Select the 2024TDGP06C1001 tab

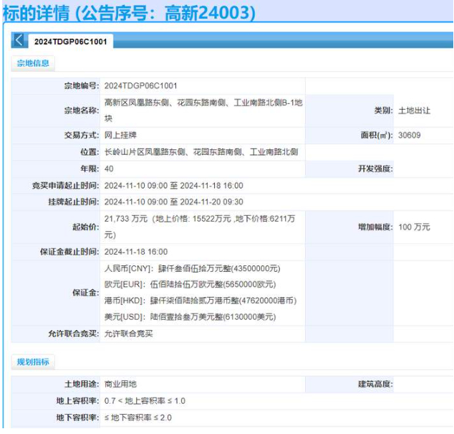click(70, 42)
